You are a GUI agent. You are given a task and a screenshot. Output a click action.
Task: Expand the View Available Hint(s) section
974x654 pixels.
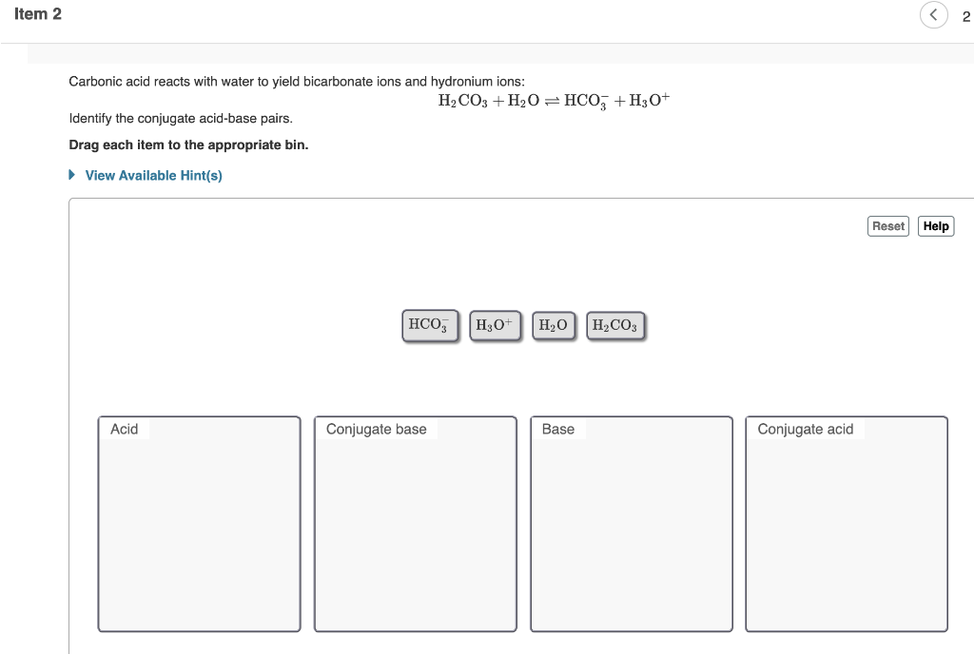click(x=152, y=175)
